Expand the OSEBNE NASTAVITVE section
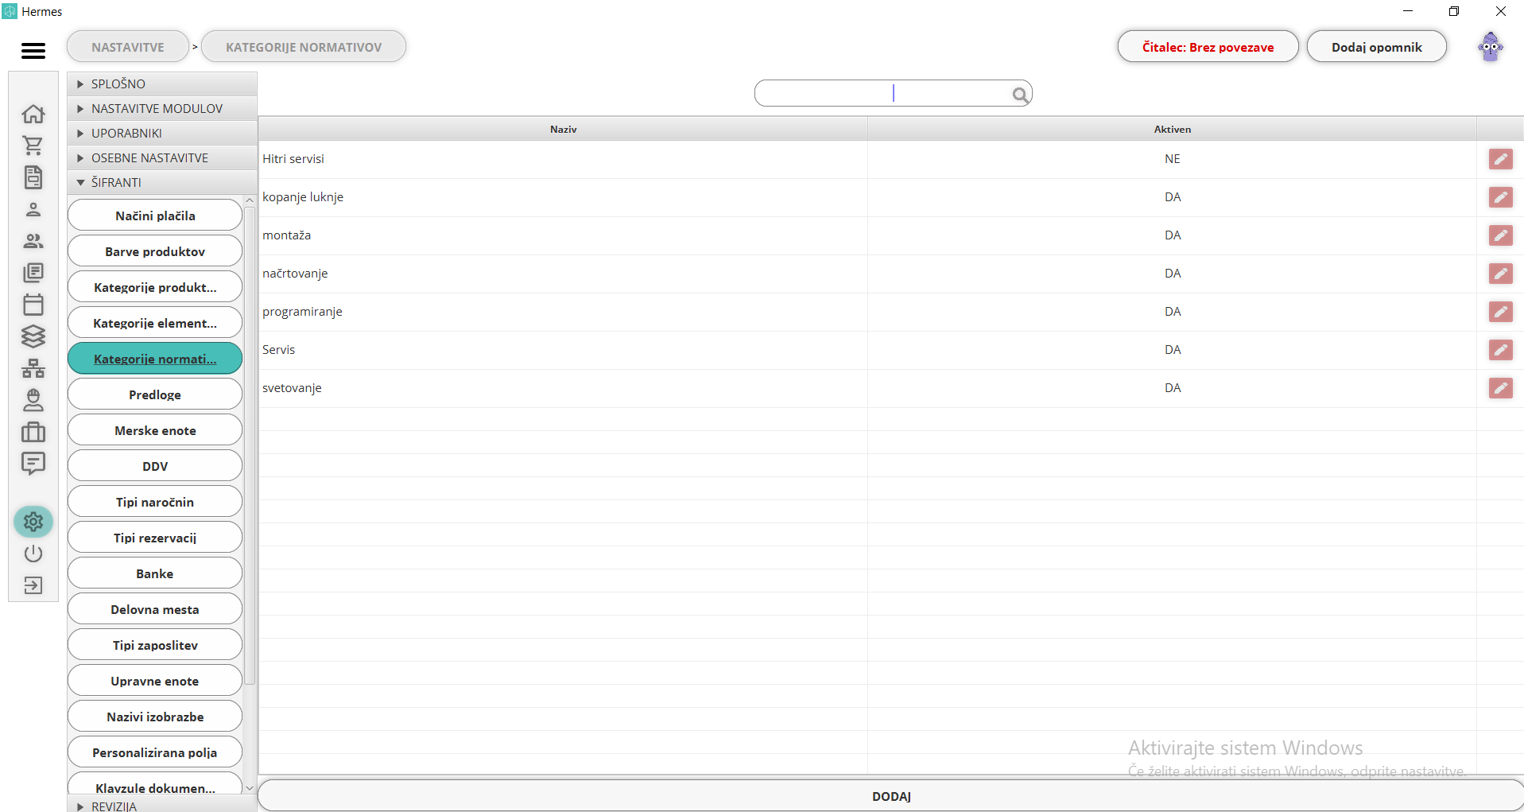Image resolution: width=1524 pixels, height=812 pixels. [162, 157]
